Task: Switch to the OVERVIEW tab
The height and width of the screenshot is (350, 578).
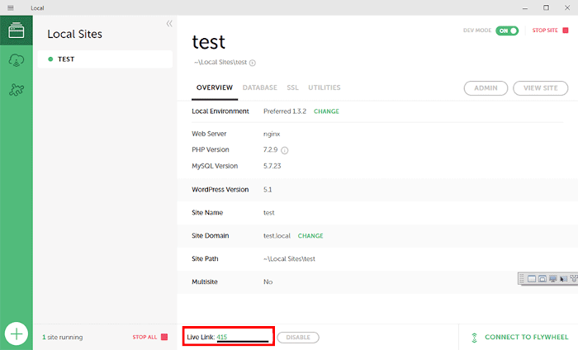Action: click(215, 87)
